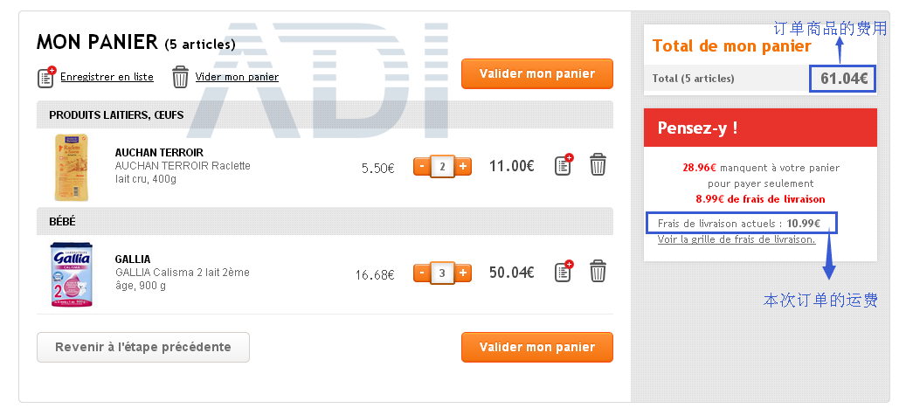Click the bottom Valider mon panier button

(536, 347)
